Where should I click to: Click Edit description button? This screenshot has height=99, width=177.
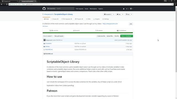coord(131,24)
